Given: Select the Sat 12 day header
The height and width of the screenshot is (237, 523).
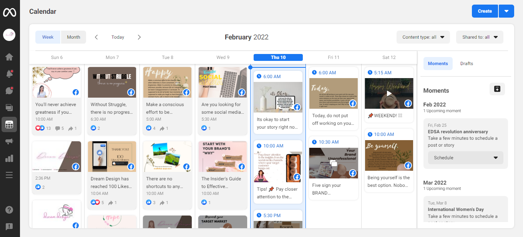Looking at the screenshot, I should click(x=389, y=57).
